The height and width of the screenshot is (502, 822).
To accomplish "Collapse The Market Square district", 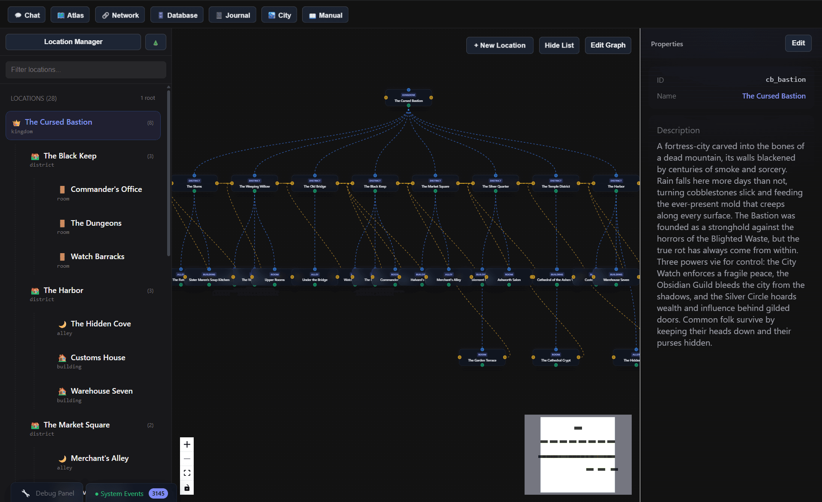I will coord(34,425).
